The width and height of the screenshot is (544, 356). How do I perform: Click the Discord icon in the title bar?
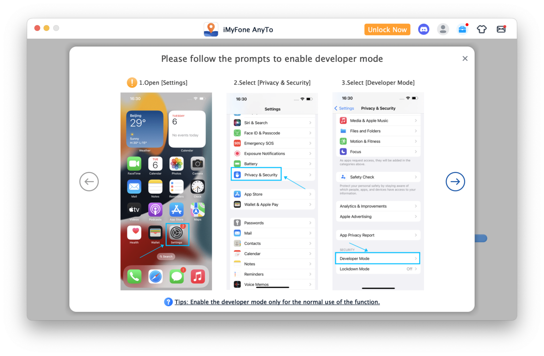click(424, 29)
